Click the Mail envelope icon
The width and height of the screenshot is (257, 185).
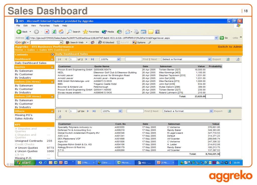pyautogui.click(x=128, y=32)
